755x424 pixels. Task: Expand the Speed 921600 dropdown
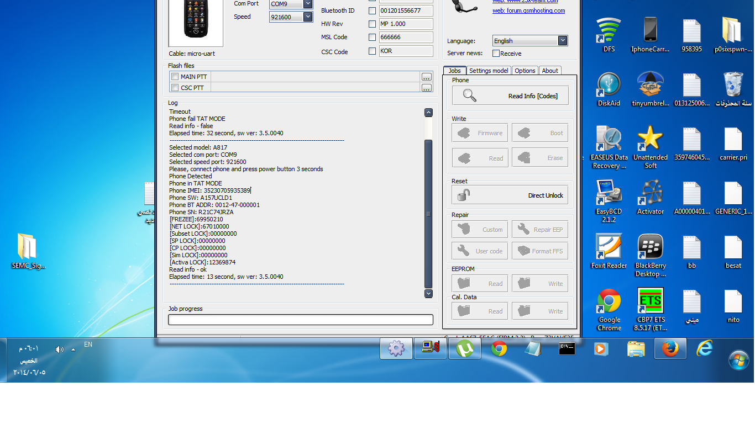coord(308,17)
